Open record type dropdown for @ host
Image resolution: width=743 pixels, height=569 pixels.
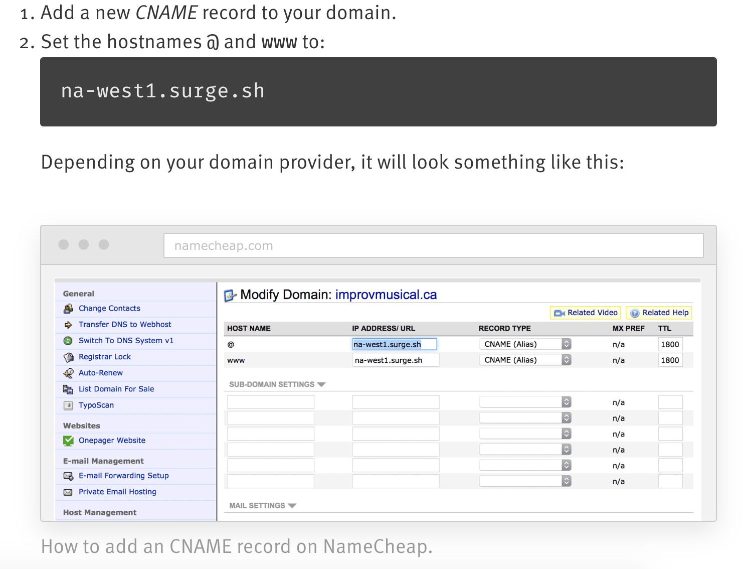[525, 344]
